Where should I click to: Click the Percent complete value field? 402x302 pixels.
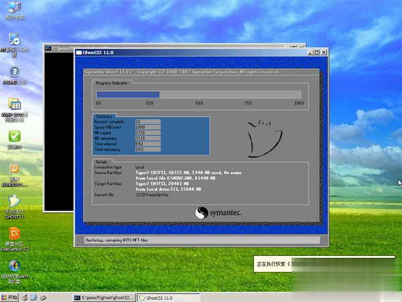click(147, 121)
